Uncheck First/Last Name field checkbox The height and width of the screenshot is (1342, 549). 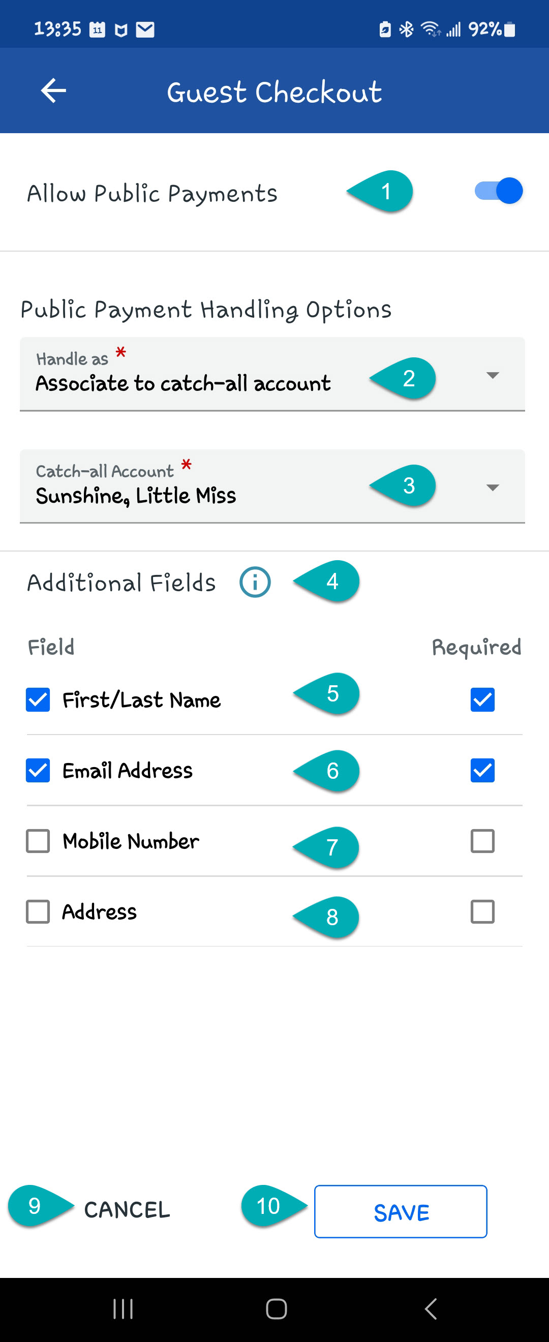(38, 699)
